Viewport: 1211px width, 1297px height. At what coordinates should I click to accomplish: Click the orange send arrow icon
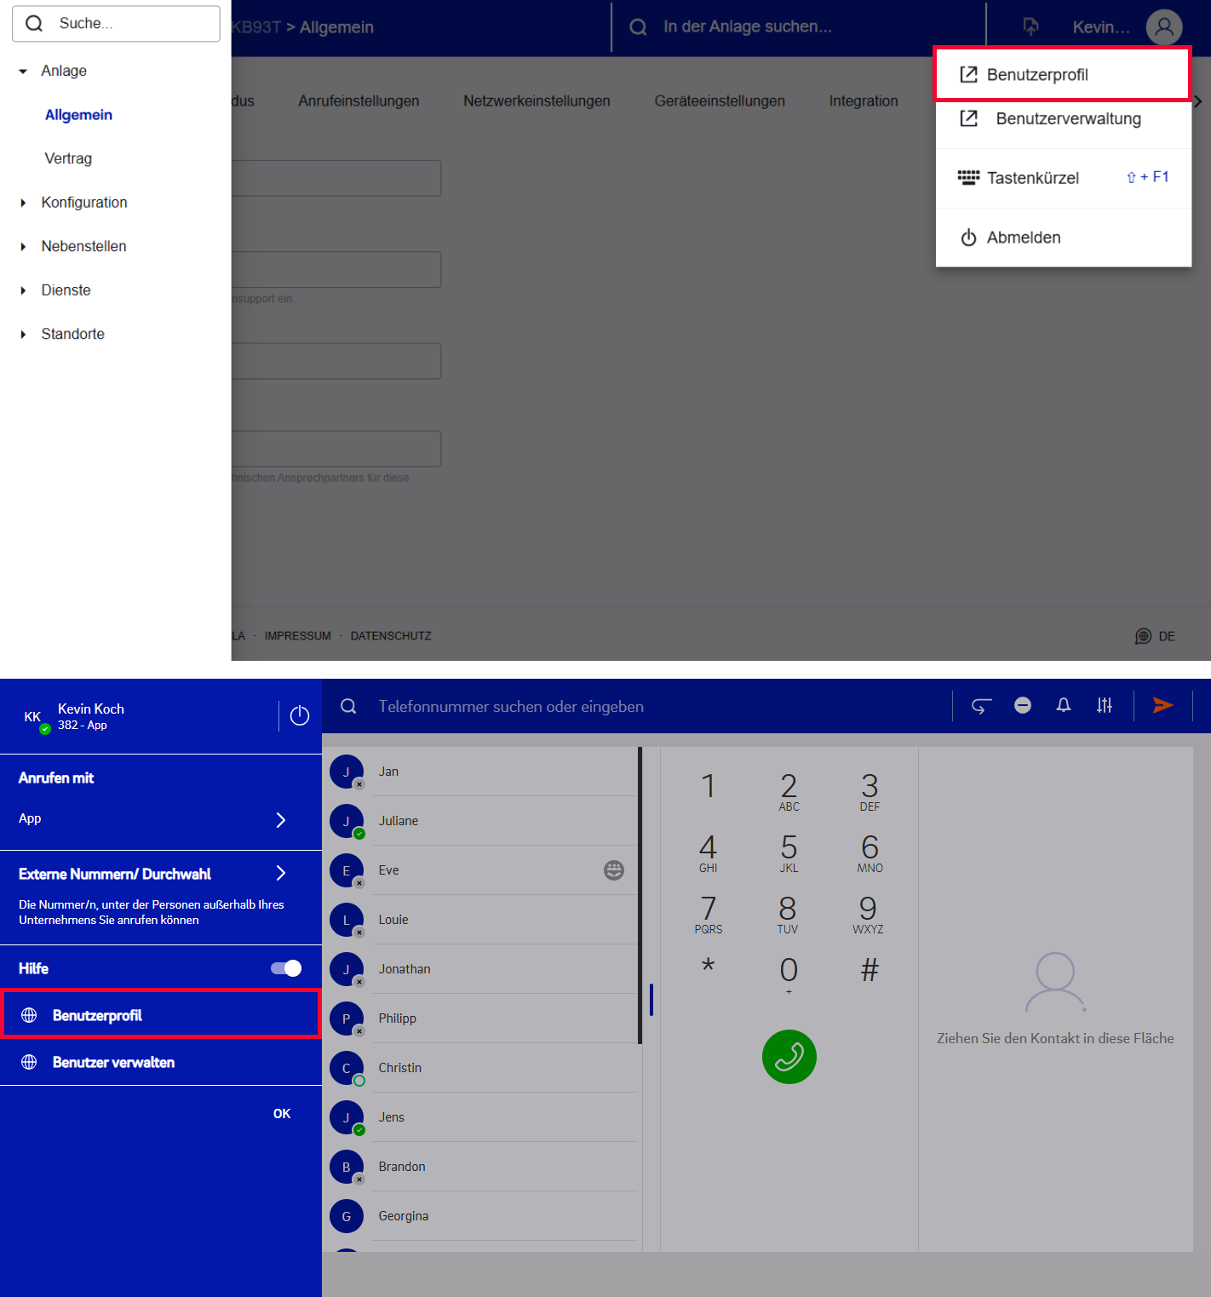tap(1162, 705)
